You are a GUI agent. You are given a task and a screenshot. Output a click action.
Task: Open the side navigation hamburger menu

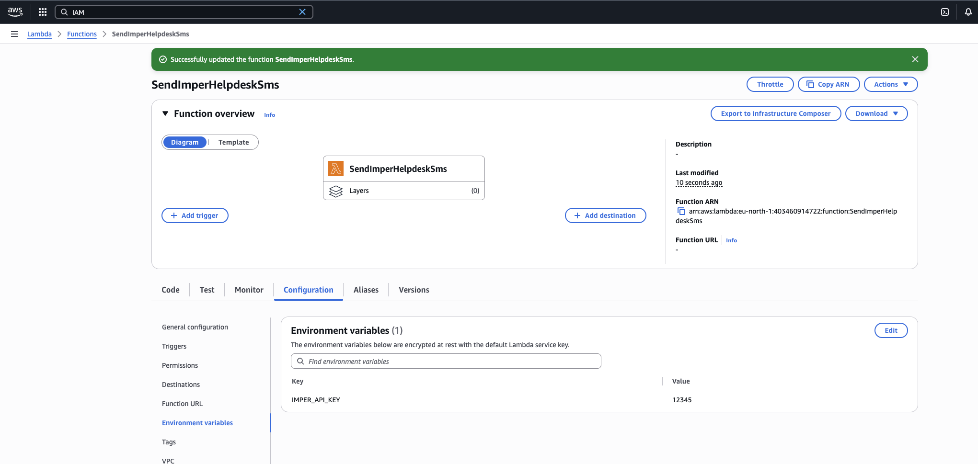click(x=14, y=34)
